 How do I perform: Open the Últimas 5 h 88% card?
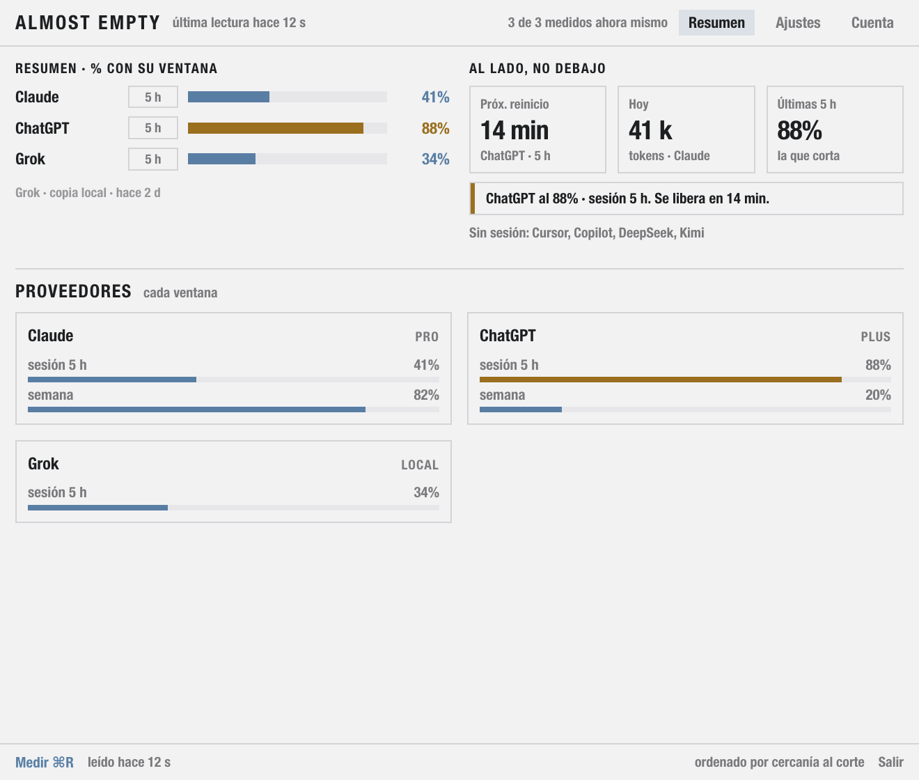(x=835, y=130)
